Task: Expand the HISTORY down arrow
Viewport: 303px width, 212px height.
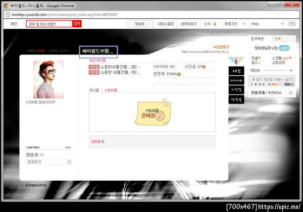Action: (x=67, y=147)
